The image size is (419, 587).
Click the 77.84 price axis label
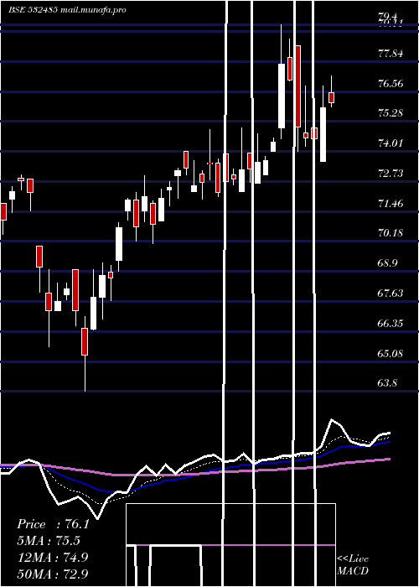pos(391,53)
